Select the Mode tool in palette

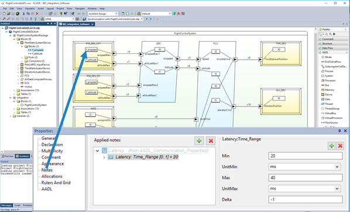(x=327, y=57)
